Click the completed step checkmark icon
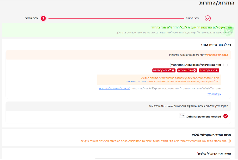 [x=208, y=18]
